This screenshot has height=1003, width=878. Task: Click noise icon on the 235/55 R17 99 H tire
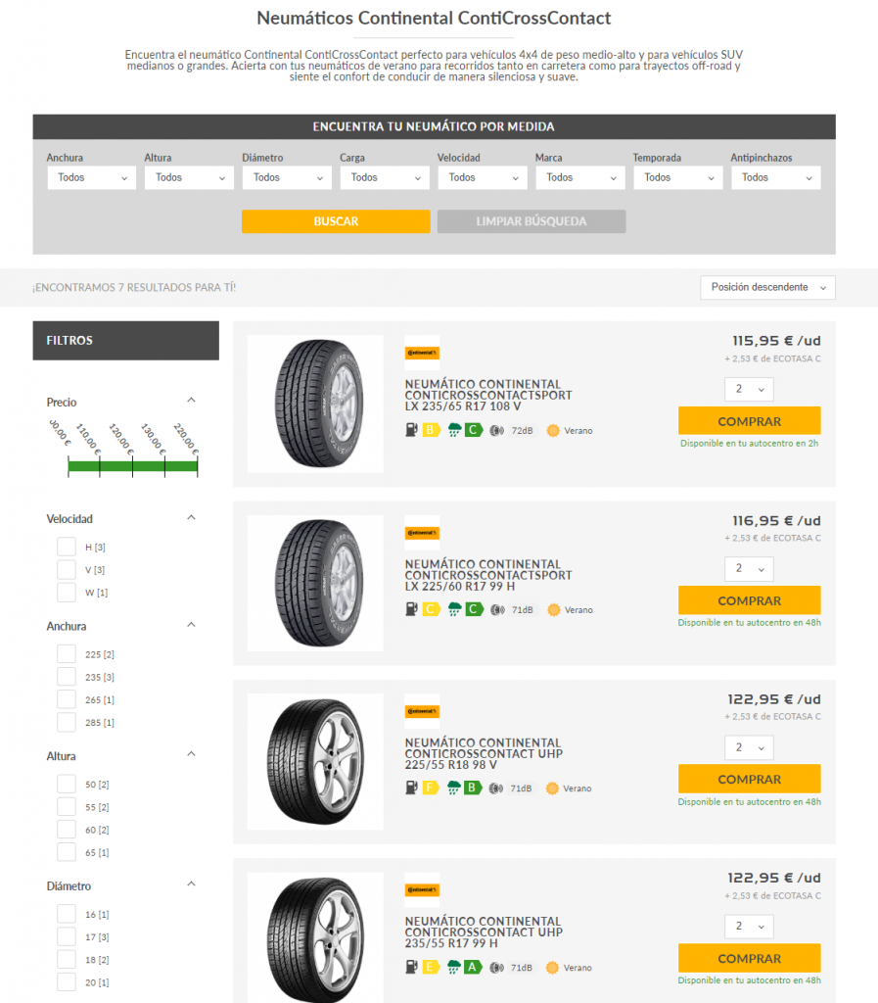(496, 967)
